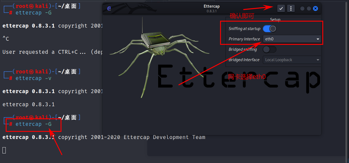The height and width of the screenshot is (163, 349).
Task: Click the Ettercap window title text
Action: [212, 6]
